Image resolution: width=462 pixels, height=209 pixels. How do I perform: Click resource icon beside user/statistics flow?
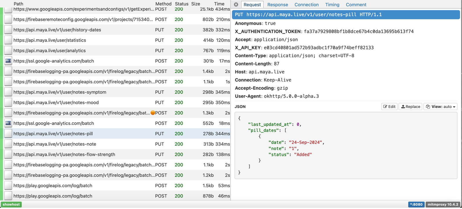point(8,40)
